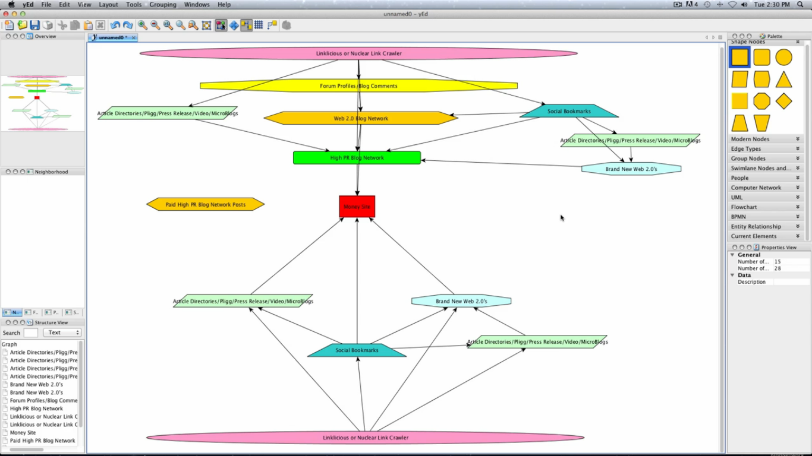Toggle orthogonal edges mode in toolbar
Screen dimensions: 812x456
246,26
